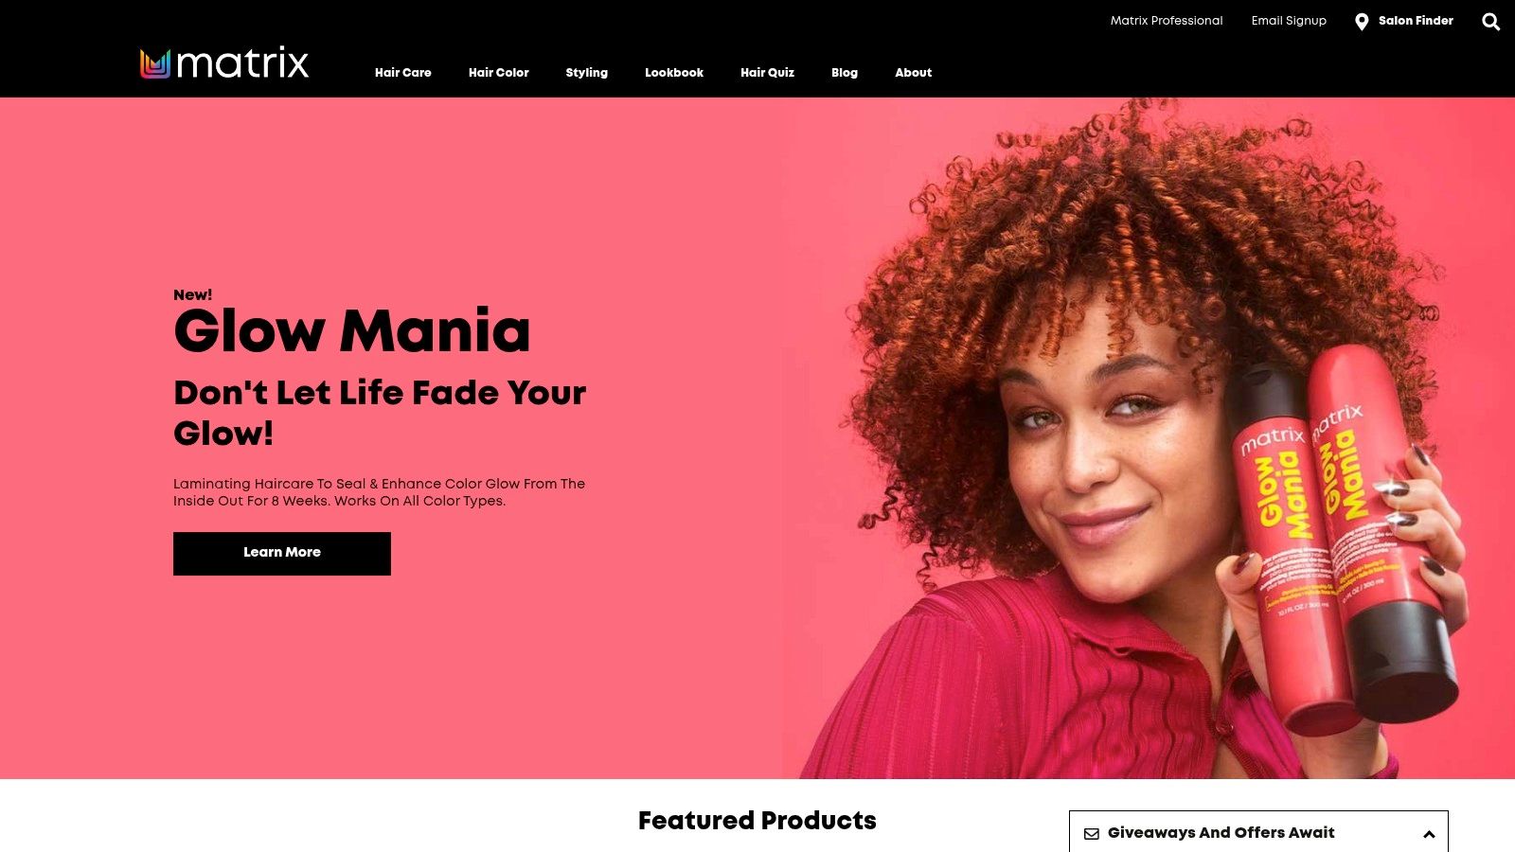Click the Glow Mania bottles image
Image resolution: width=1515 pixels, height=852 pixels.
click(1345, 540)
